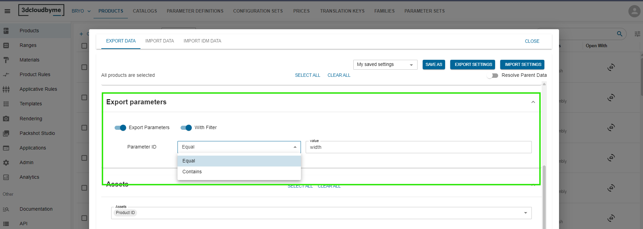Disable the With Filter switch

pyautogui.click(x=186, y=128)
